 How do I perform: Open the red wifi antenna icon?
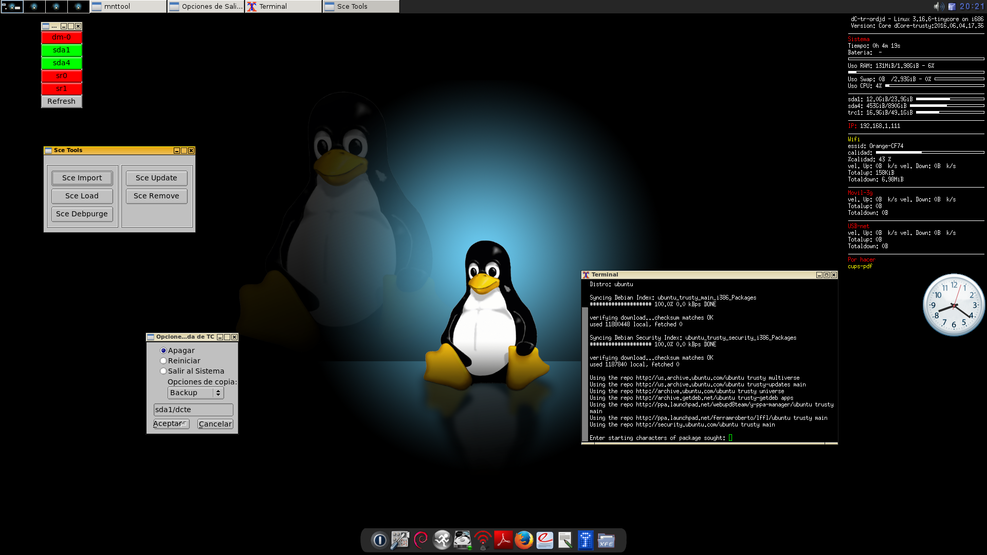coord(483,540)
